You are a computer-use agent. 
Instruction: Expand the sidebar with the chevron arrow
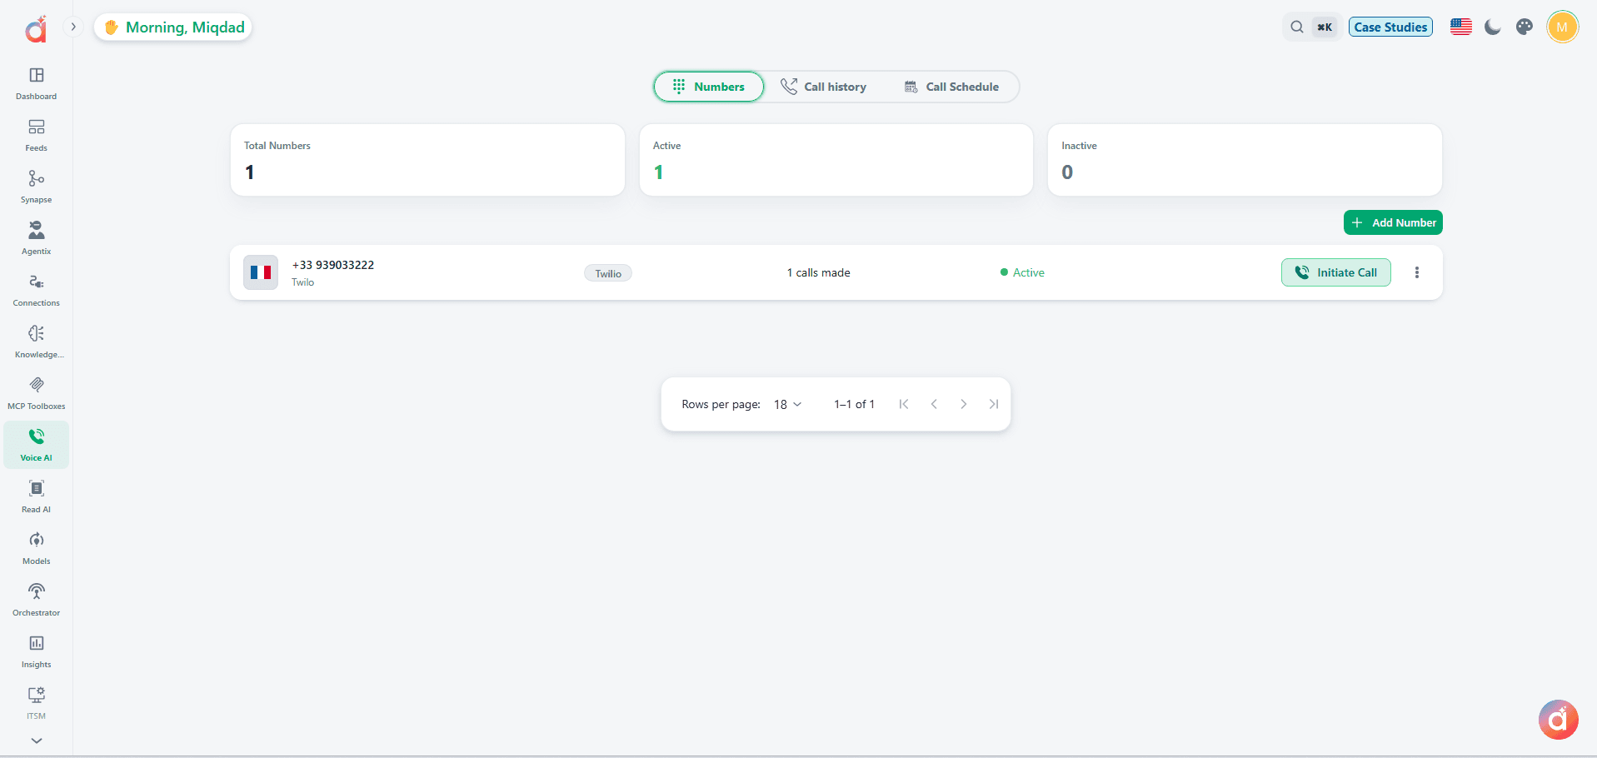73,27
